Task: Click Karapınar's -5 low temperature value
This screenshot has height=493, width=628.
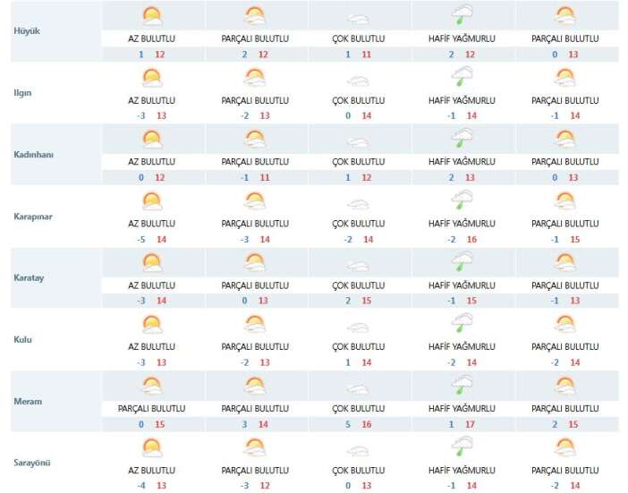Action: pos(140,239)
